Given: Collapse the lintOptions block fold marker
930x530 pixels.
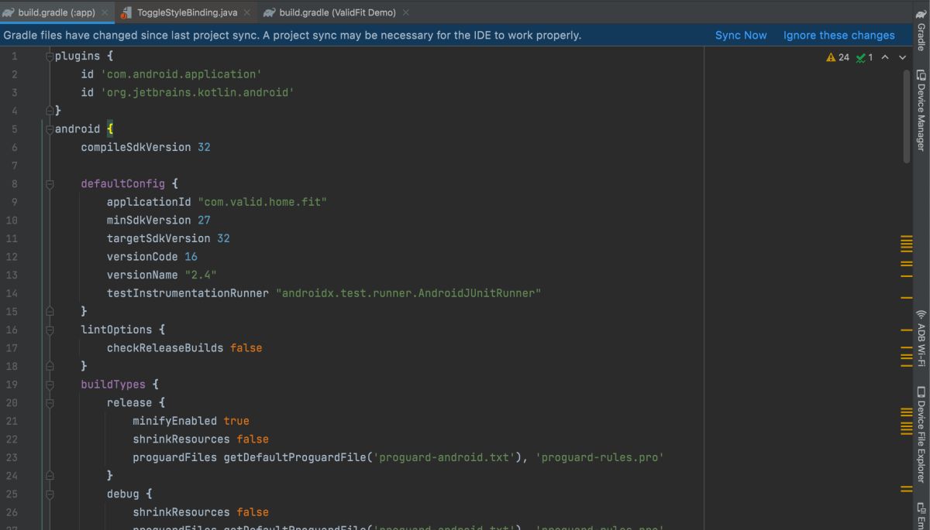Looking at the screenshot, I should click(50, 330).
